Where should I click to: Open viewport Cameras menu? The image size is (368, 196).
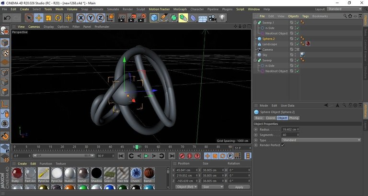[x=34, y=27]
